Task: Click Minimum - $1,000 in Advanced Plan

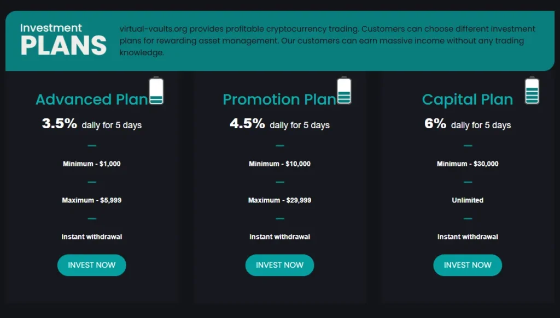Action: click(x=92, y=164)
